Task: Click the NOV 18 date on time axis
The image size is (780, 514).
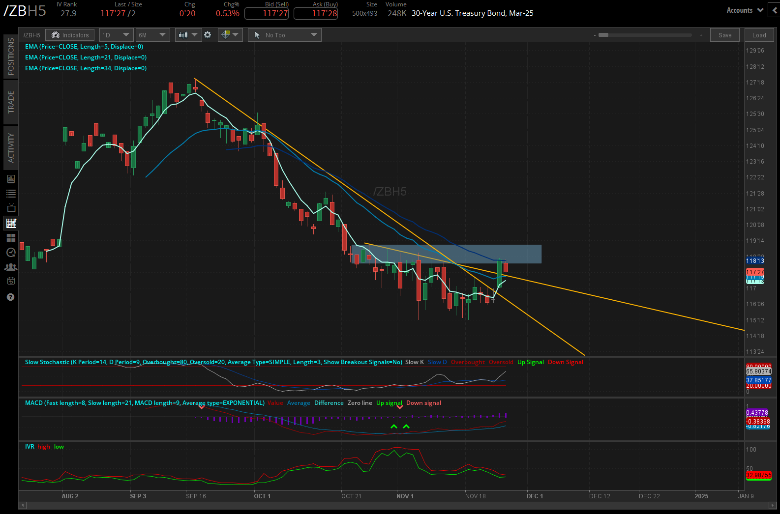Action: [476, 496]
